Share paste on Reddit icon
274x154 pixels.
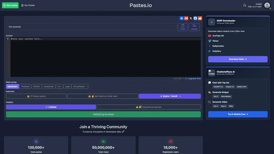[x=200, y=18]
